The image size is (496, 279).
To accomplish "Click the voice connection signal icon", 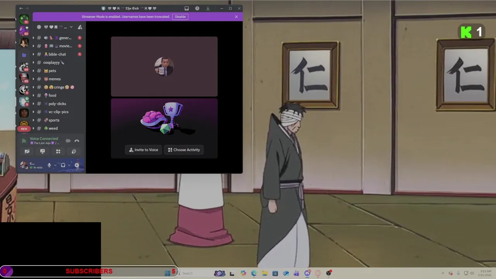I will point(24,141).
